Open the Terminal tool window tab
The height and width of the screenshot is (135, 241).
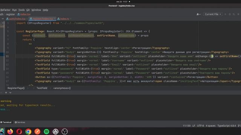tap(6, 122)
